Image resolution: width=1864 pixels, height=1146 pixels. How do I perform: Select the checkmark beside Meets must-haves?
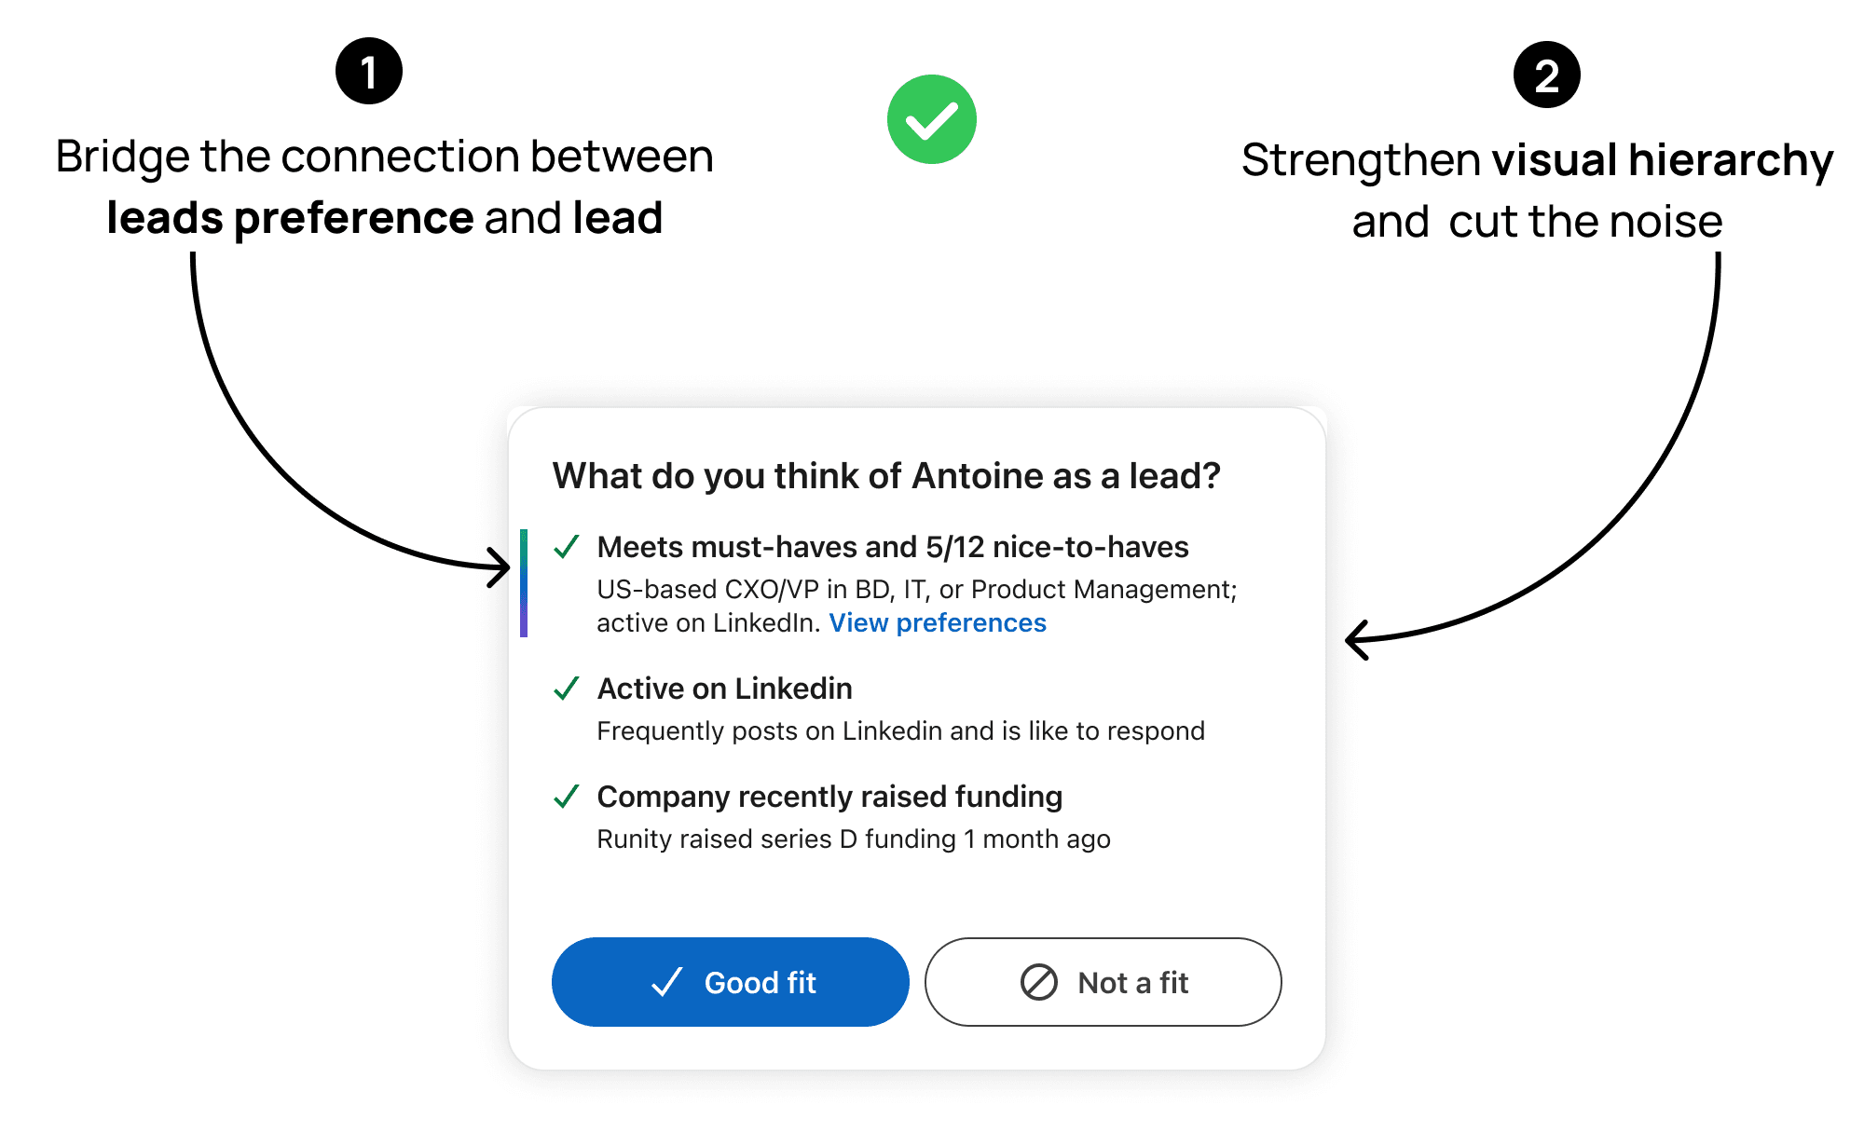coord(565,550)
